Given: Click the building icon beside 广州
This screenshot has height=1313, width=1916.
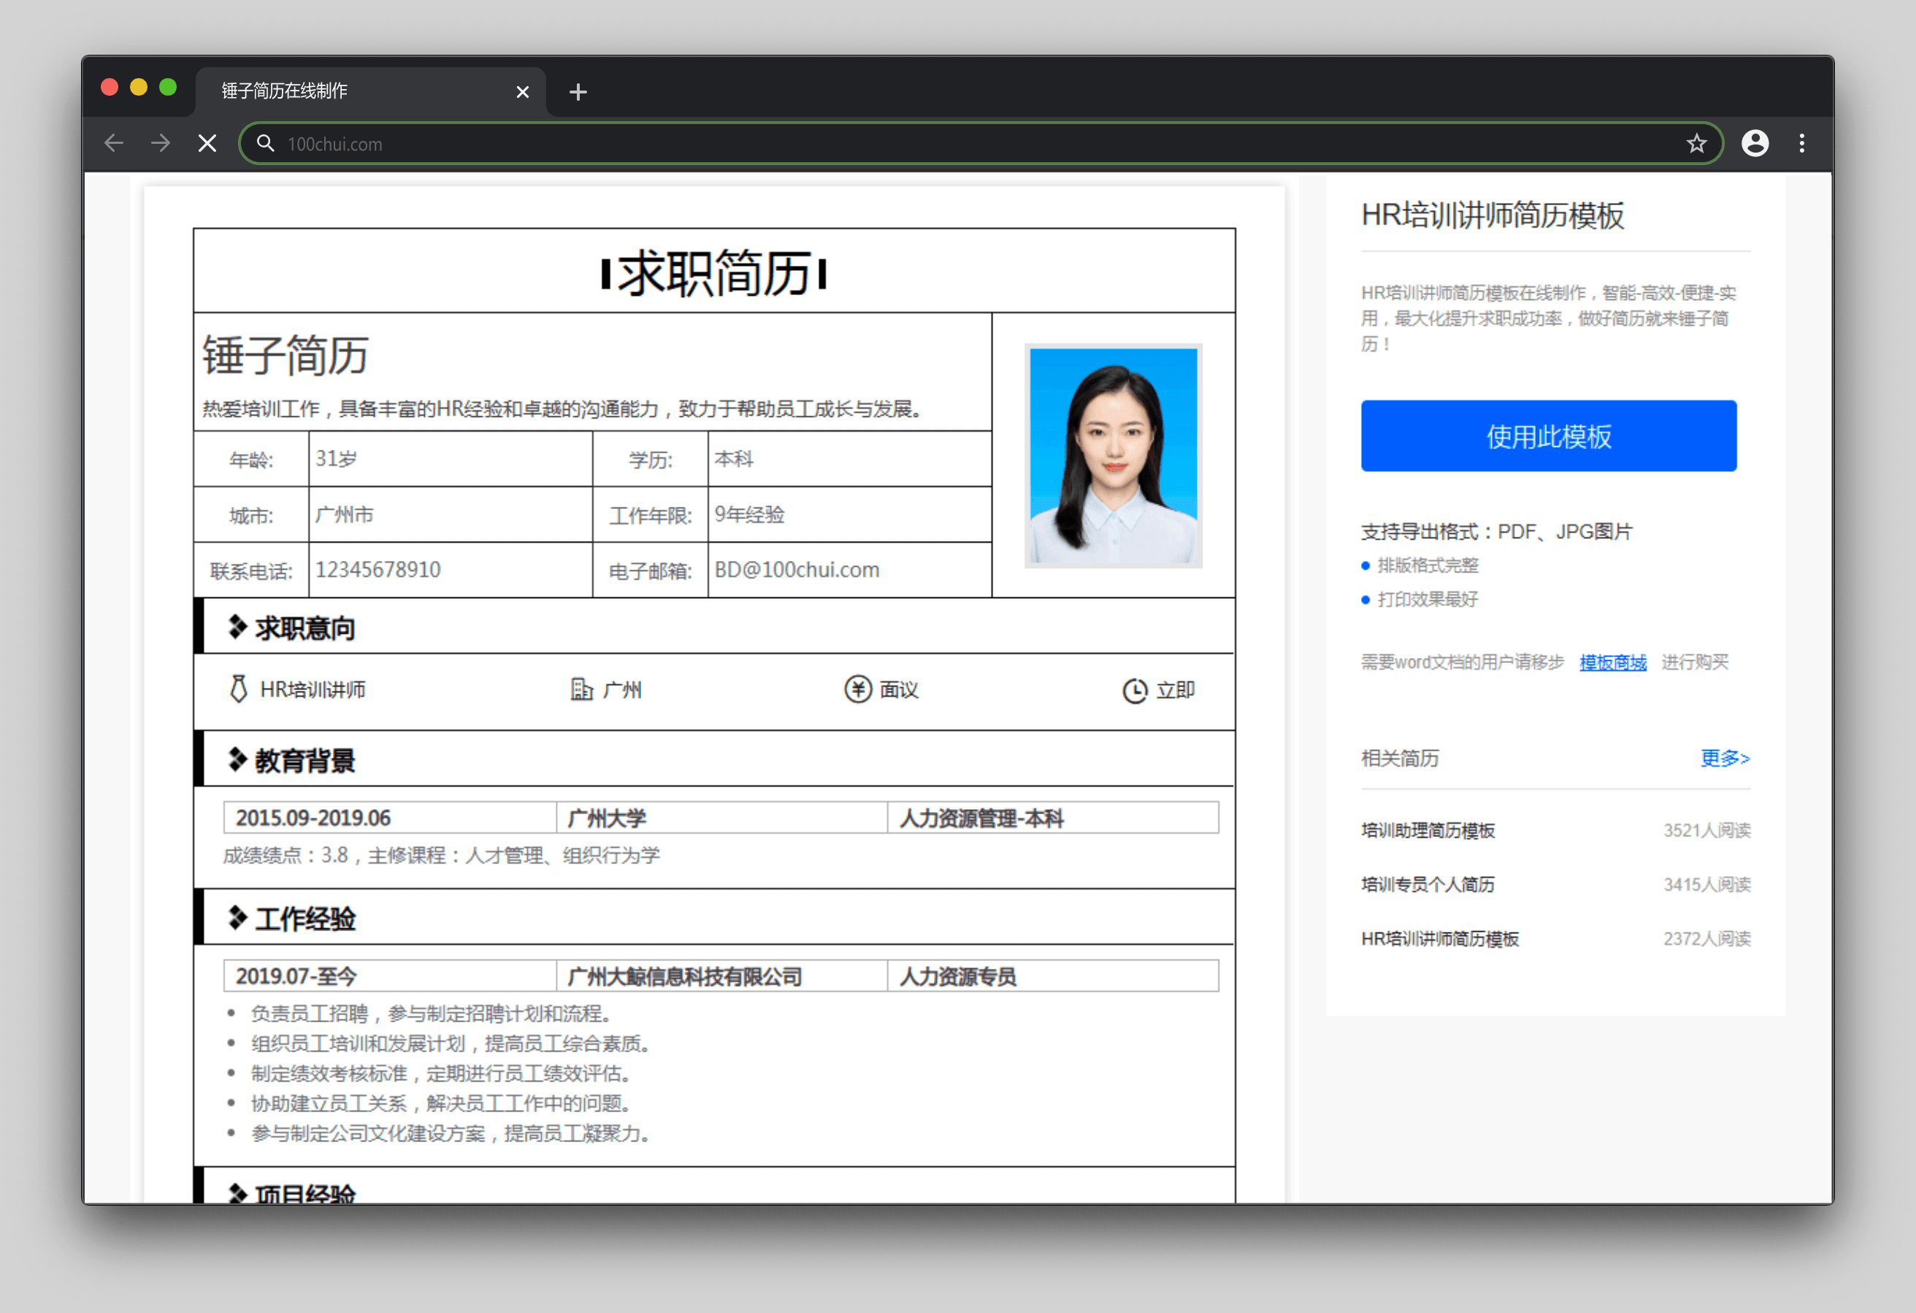Looking at the screenshot, I should [x=581, y=689].
